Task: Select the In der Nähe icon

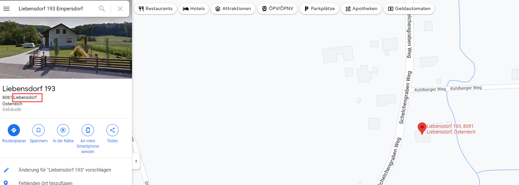Action: (63, 130)
